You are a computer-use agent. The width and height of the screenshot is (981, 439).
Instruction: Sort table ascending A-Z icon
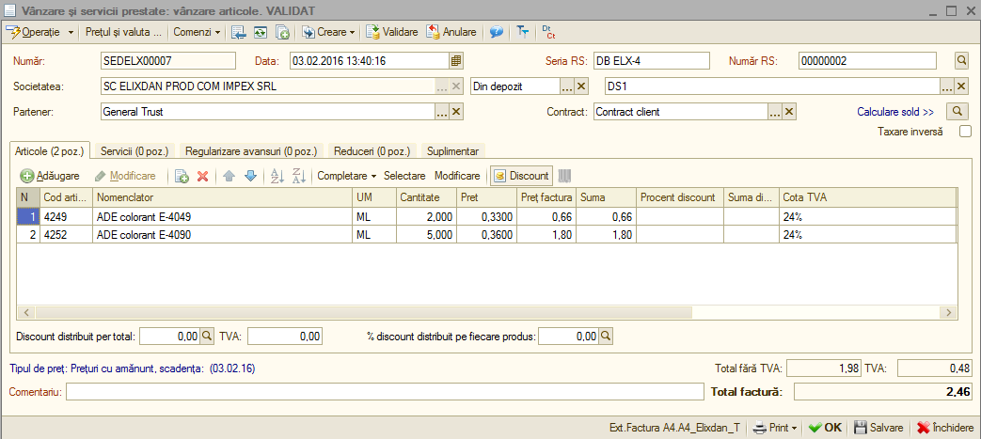[276, 177]
